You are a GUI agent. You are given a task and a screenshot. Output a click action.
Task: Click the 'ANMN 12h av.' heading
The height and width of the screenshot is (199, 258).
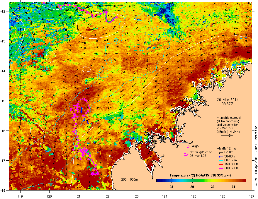pos(227,148)
